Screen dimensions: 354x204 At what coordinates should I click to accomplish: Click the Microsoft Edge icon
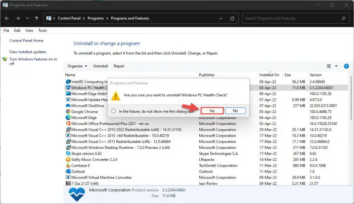pyautogui.click(x=68, y=117)
